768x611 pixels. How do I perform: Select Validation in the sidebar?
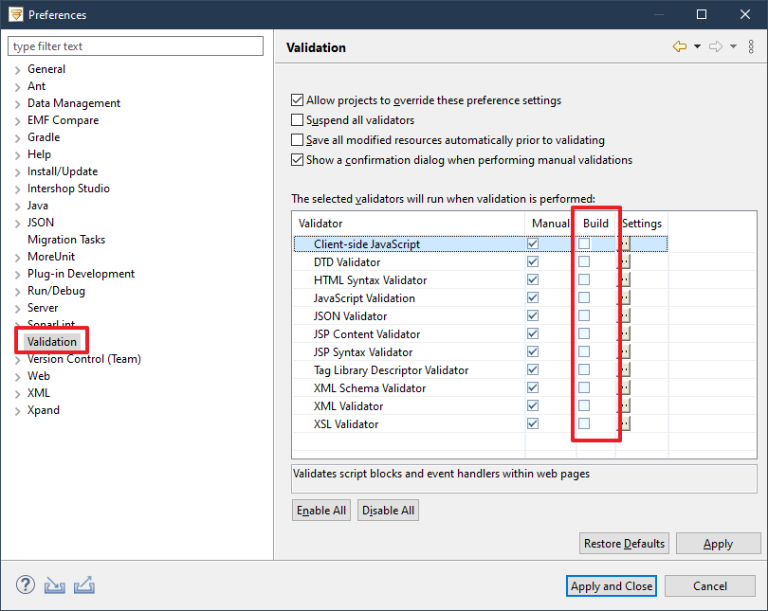pyautogui.click(x=51, y=341)
